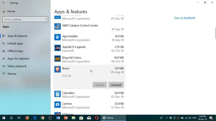Click the Default apps sidebar icon
The image size is (216, 121).
point(4,43)
